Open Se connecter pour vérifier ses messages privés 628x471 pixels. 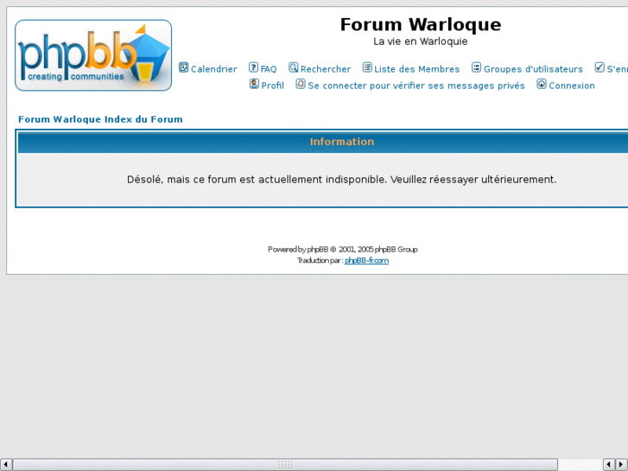click(416, 86)
